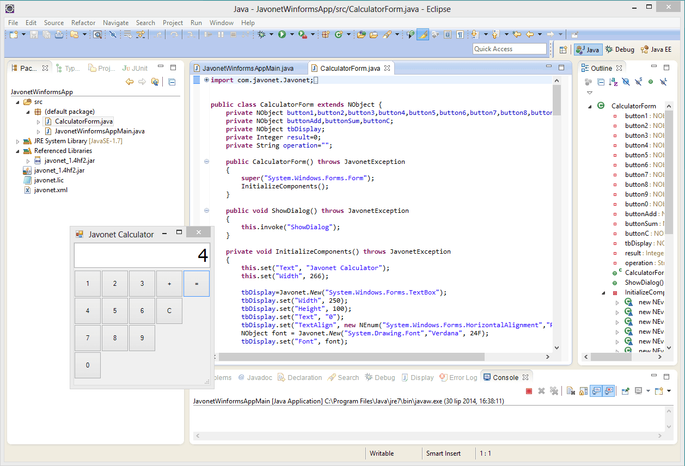This screenshot has height=466, width=685.
Task: Open the Refactor menu
Action: (x=83, y=23)
